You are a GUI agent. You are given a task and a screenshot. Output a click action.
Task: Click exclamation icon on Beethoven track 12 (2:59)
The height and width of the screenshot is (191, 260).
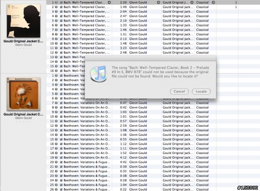pos(56,126)
